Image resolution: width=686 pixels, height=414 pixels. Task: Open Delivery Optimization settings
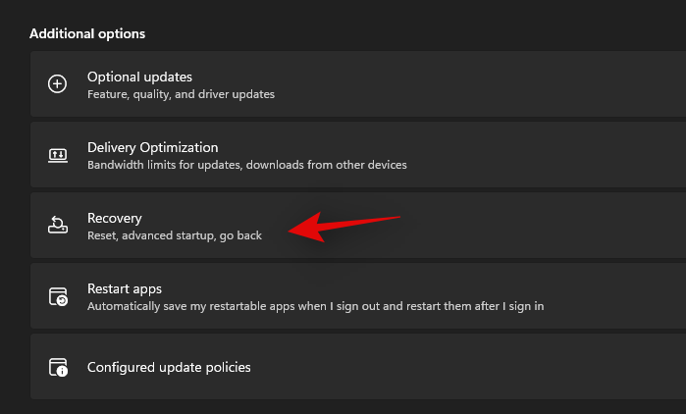click(152, 147)
